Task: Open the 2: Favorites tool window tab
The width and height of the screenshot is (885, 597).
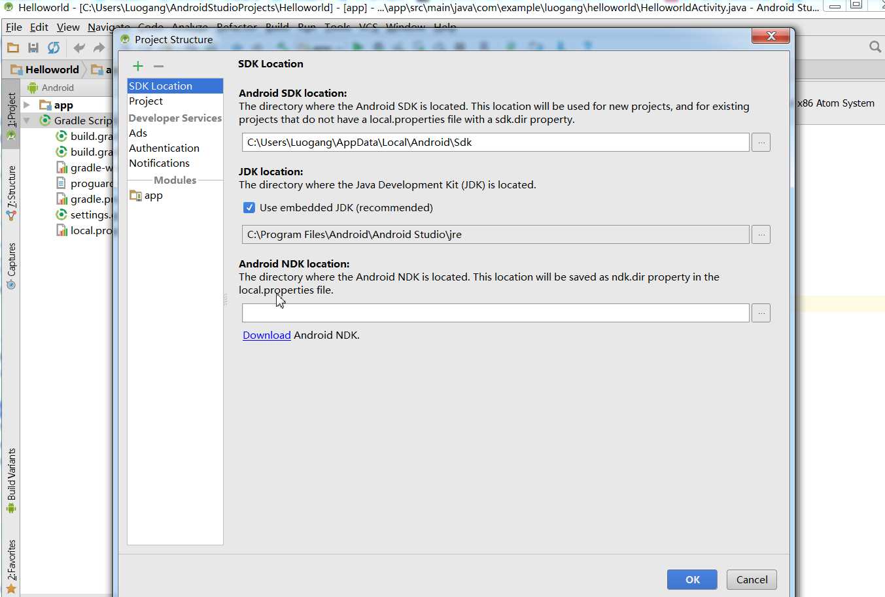Action: click(x=11, y=566)
